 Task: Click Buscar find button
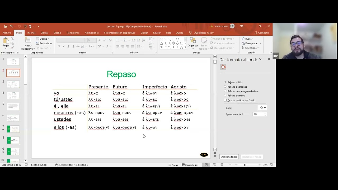247,39
